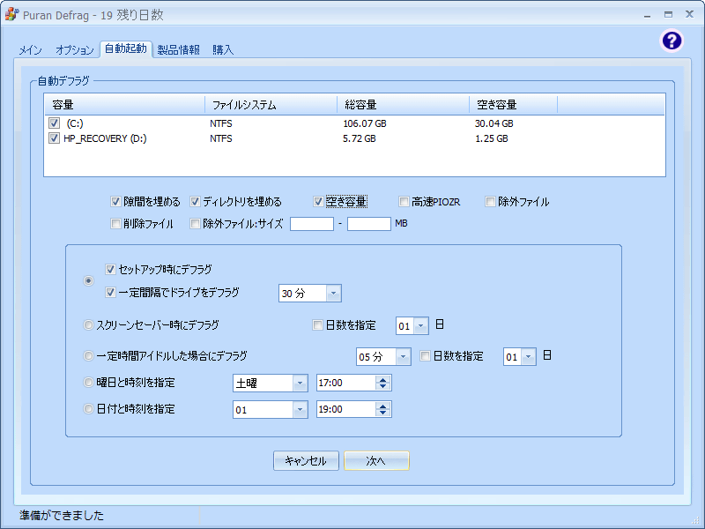Click the spinner arrows of the 17:00 field
This screenshot has width=705, height=529.
[x=383, y=383]
